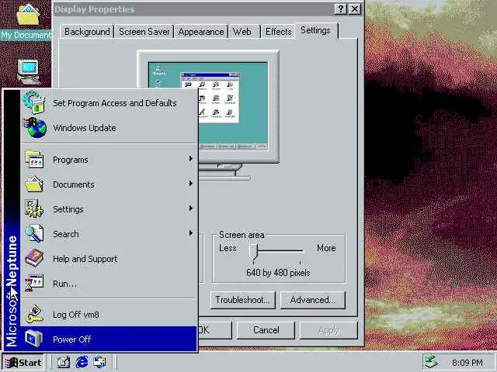Click the network tray icon
The width and height of the screenshot is (497, 372).
pyautogui.click(x=432, y=362)
